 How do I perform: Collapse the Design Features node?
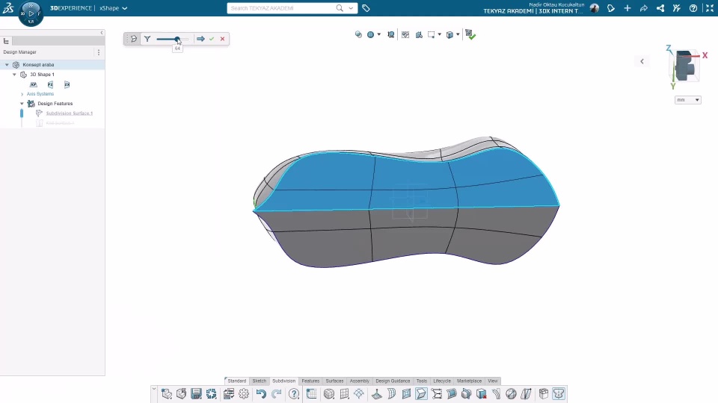click(22, 104)
